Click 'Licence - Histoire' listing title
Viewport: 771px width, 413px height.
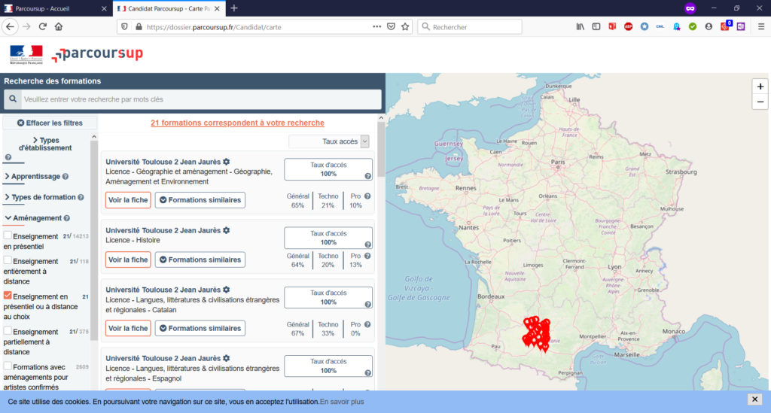[x=133, y=240]
